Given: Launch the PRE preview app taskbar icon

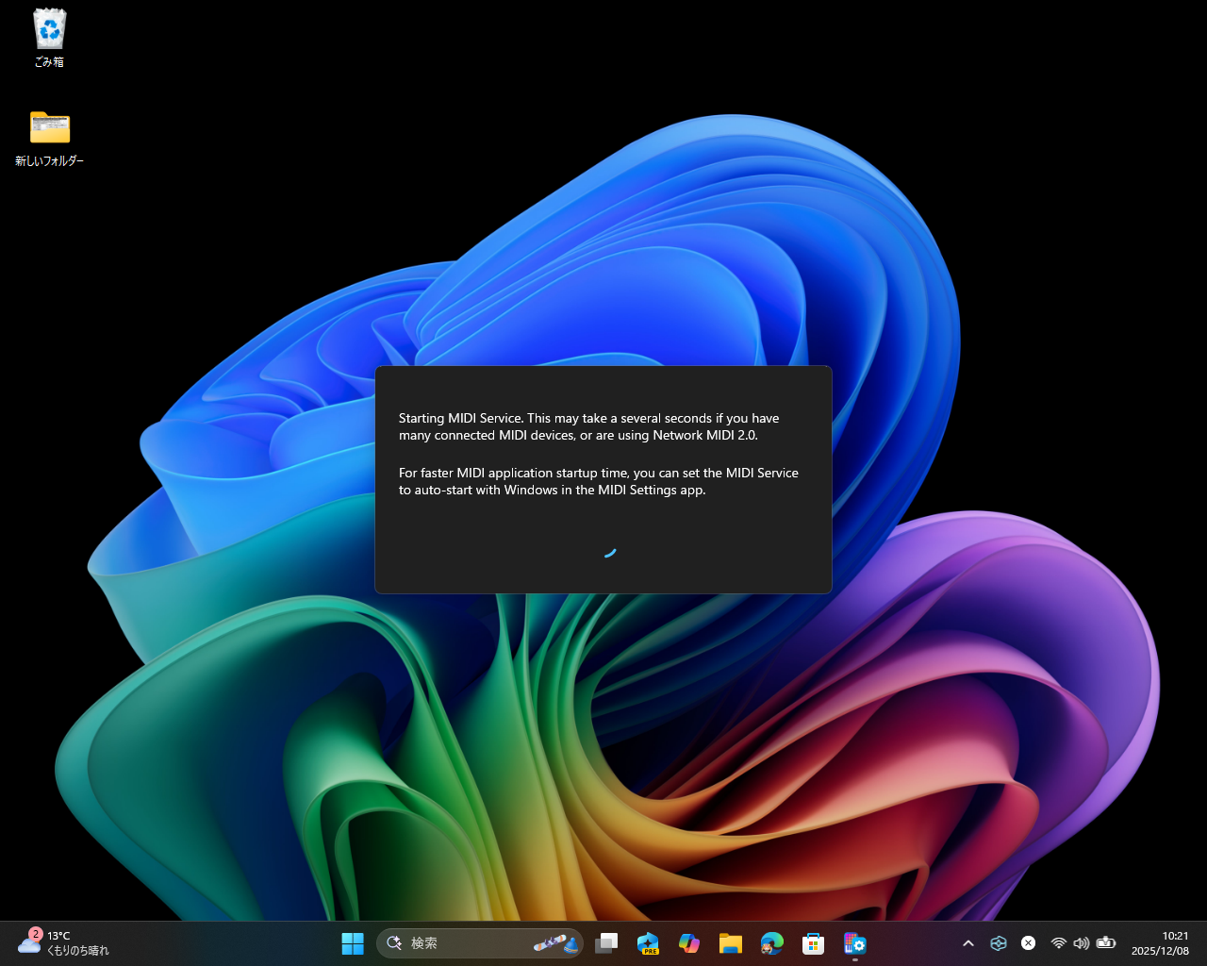Looking at the screenshot, I should point(648,943).
